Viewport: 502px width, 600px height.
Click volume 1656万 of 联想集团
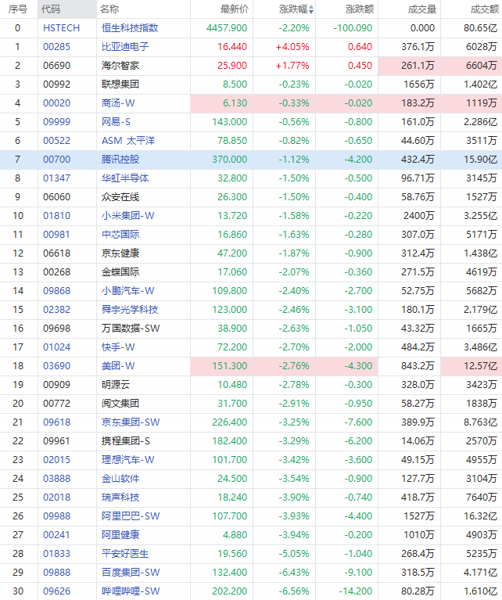419,84
